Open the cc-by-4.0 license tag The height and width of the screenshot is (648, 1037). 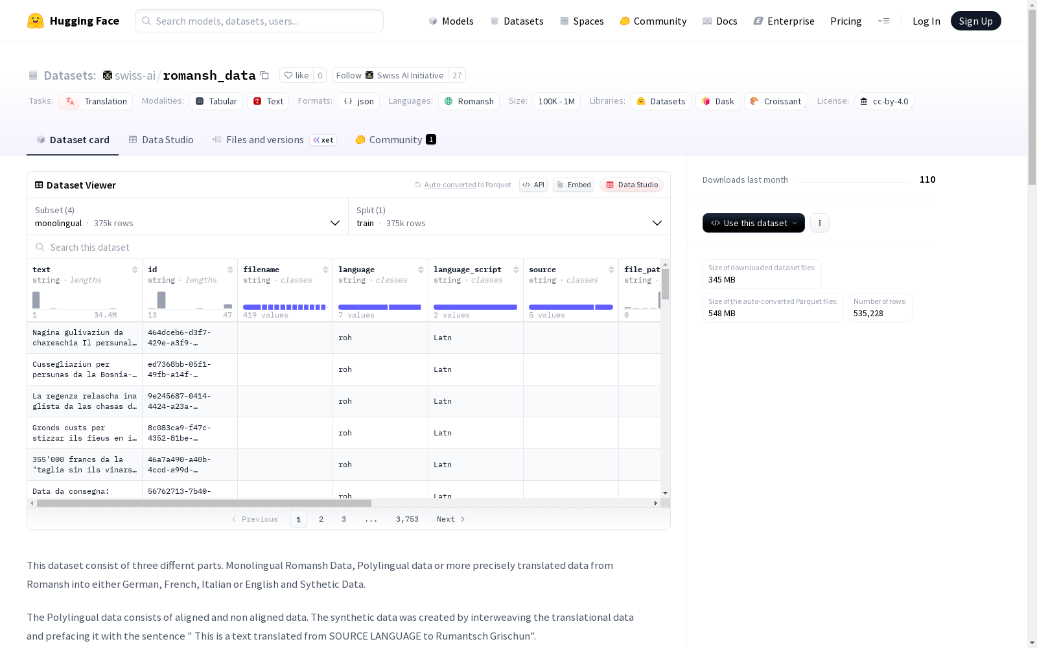[x=885, y=101]
